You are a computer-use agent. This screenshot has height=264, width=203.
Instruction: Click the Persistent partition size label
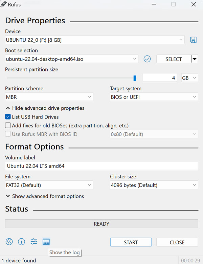point(32,69)
